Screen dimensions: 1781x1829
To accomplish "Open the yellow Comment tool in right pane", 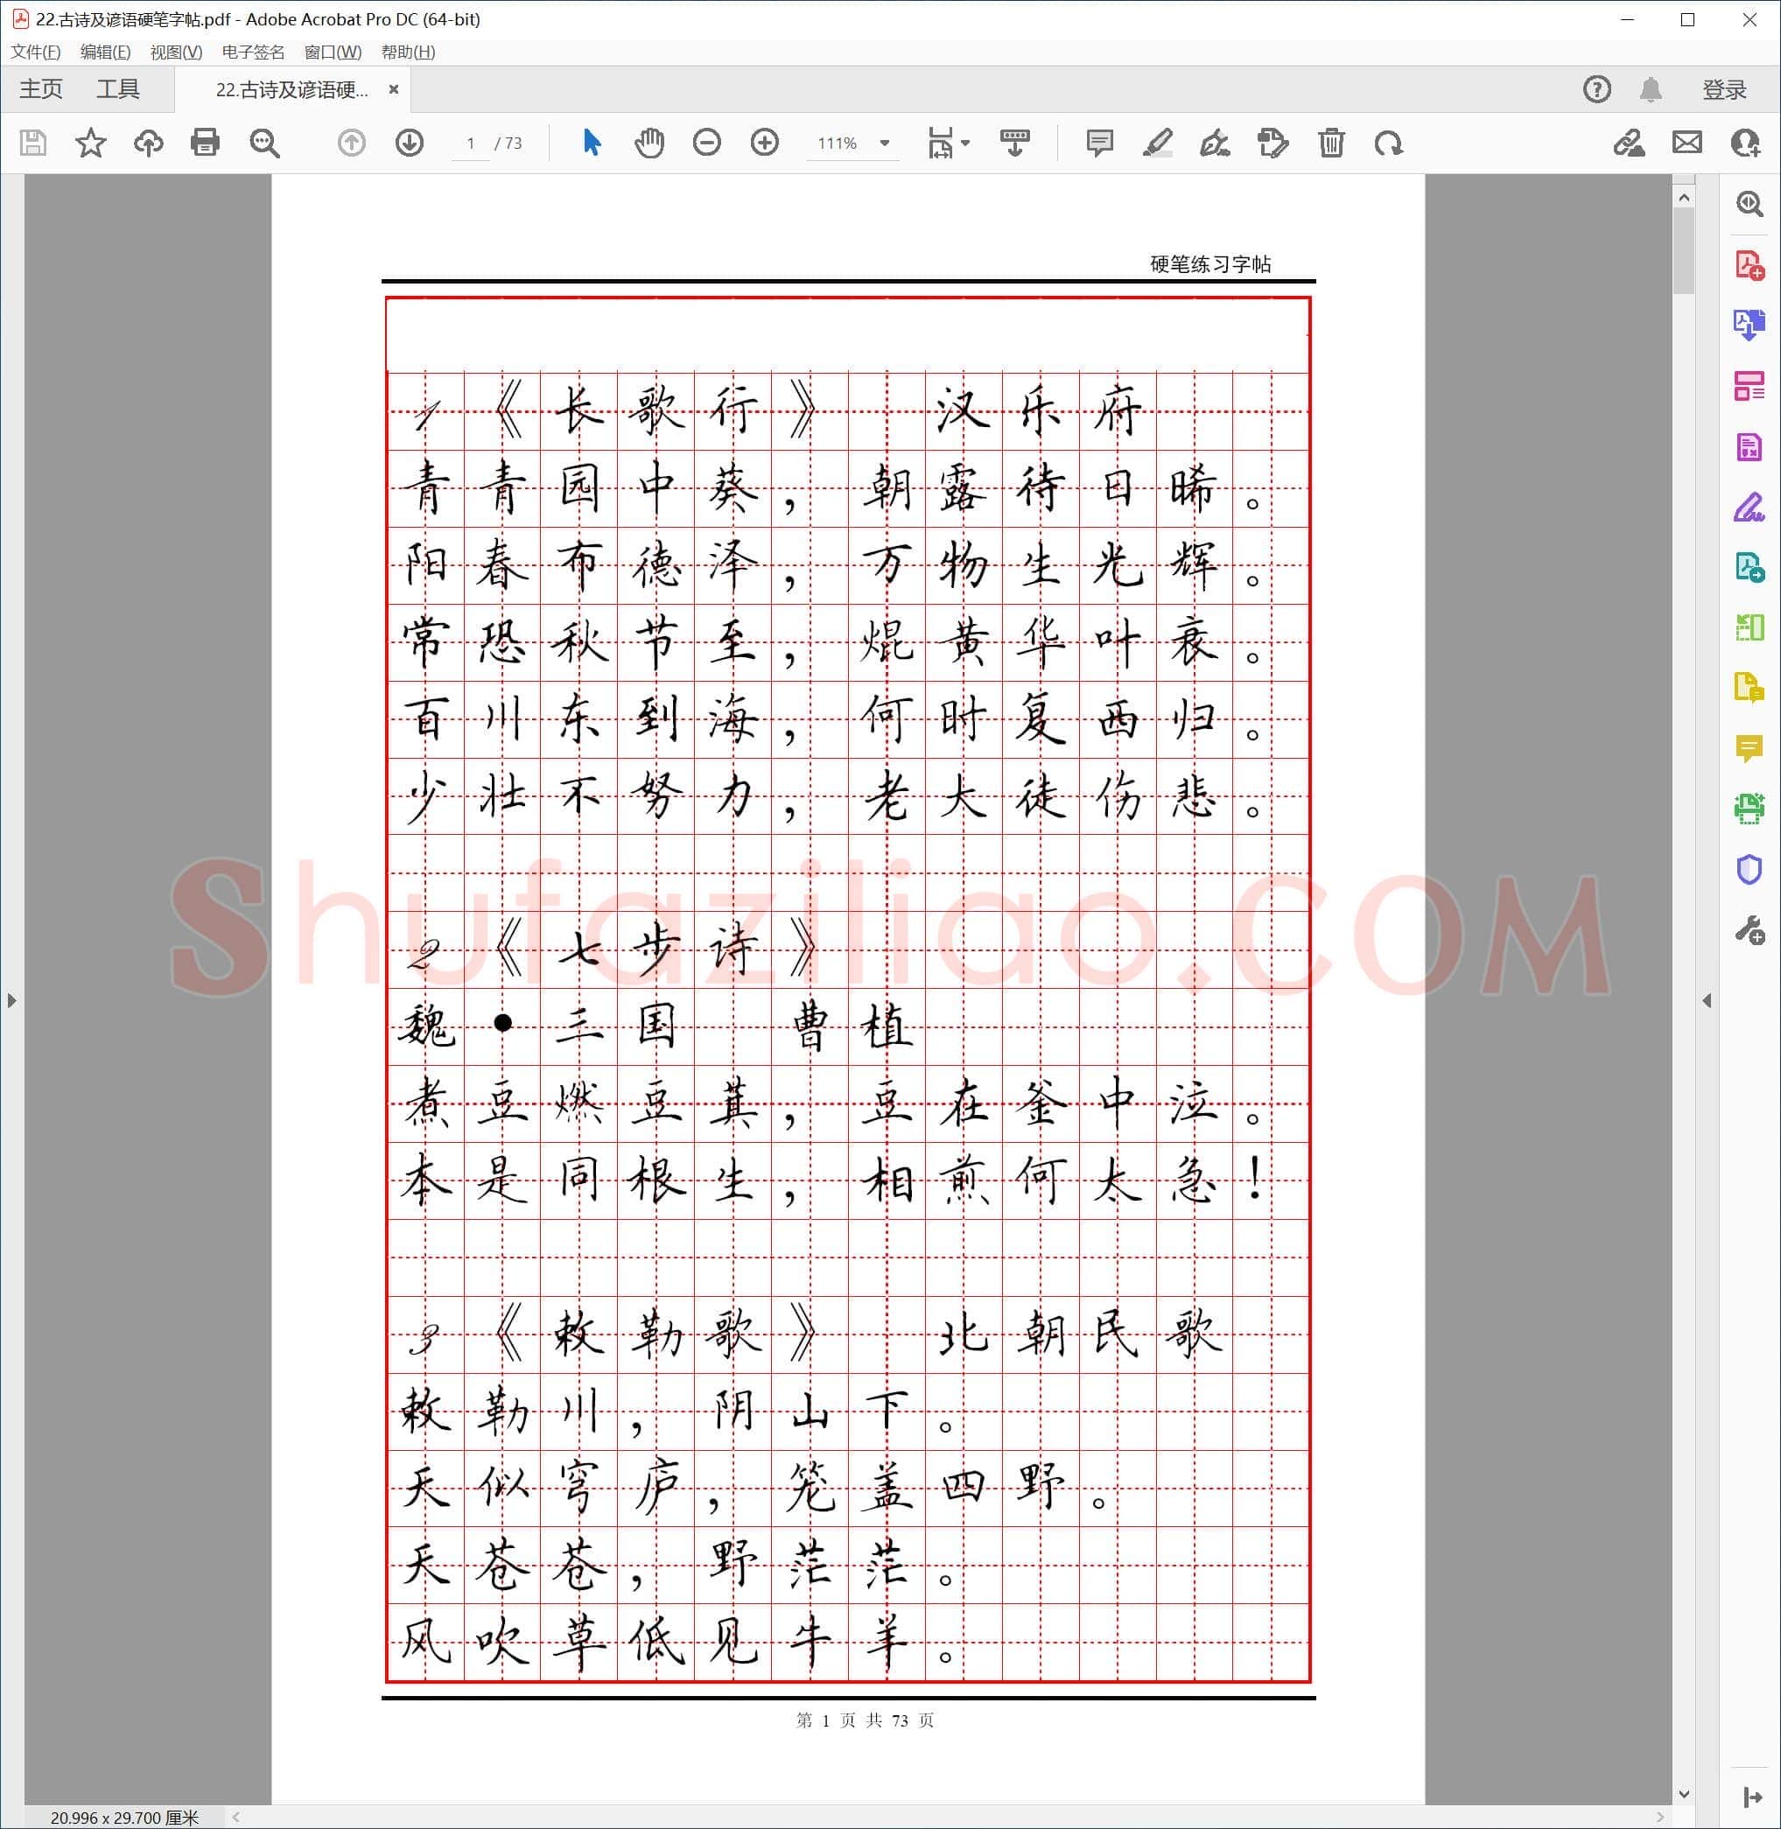I will click(1749, 748).
